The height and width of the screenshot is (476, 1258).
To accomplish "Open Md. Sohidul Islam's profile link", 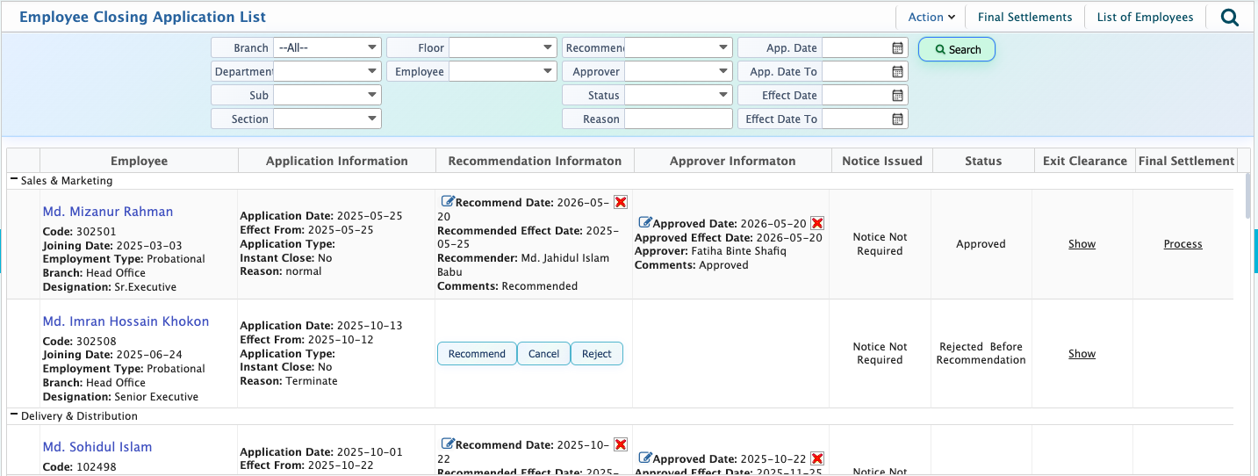I will coord(97,447).
